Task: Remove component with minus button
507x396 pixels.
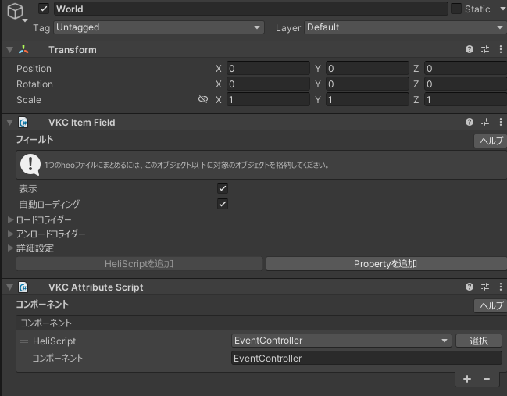Action: pos(487,379)
